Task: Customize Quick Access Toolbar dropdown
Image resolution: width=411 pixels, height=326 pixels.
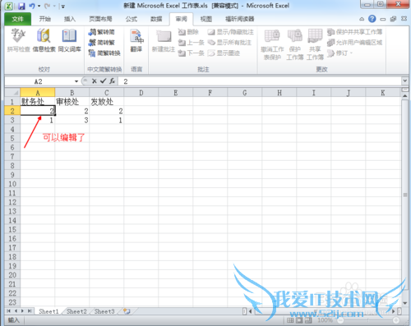Action: (x=62, y=6)
